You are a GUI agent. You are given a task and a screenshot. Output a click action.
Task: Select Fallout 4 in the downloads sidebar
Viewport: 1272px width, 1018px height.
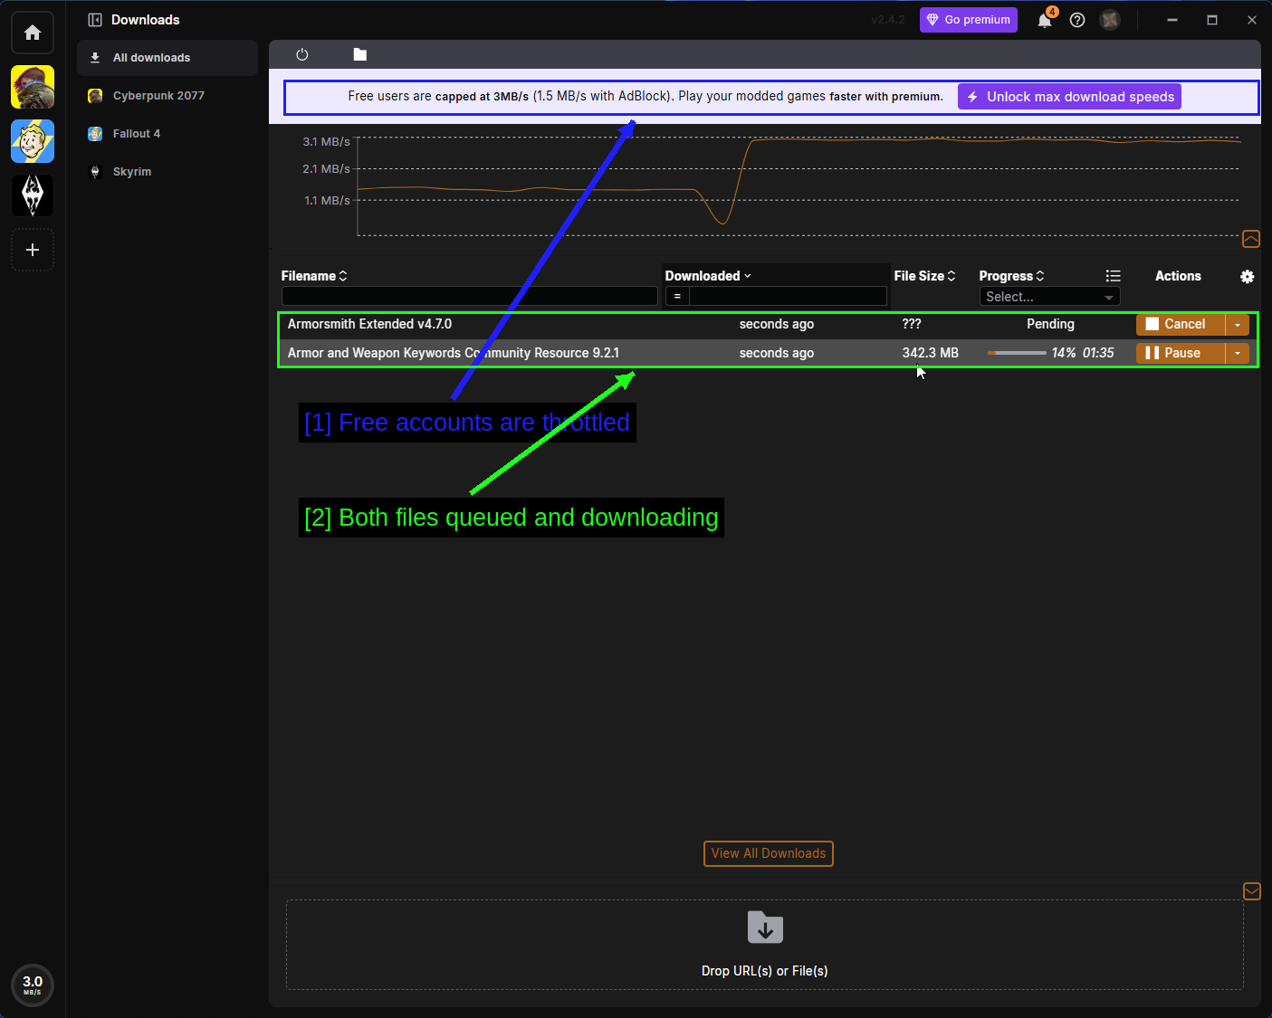tap(167, 134)
